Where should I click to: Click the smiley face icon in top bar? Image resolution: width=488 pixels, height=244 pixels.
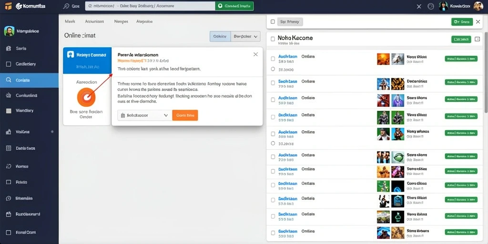[431, 6]
